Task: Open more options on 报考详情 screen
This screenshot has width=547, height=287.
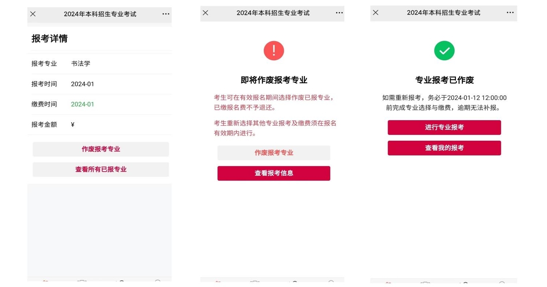Action: point(166,14)
